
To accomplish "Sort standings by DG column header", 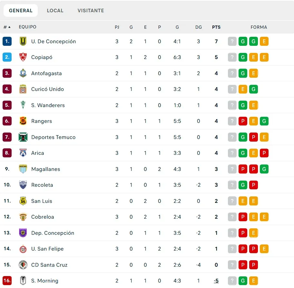I will pos(199,27).
